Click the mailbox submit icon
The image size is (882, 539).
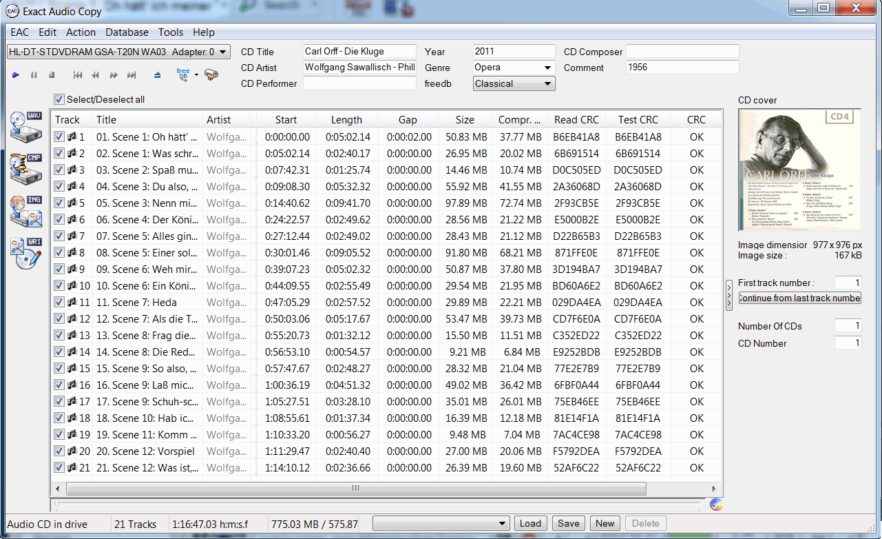pos(211,74)
